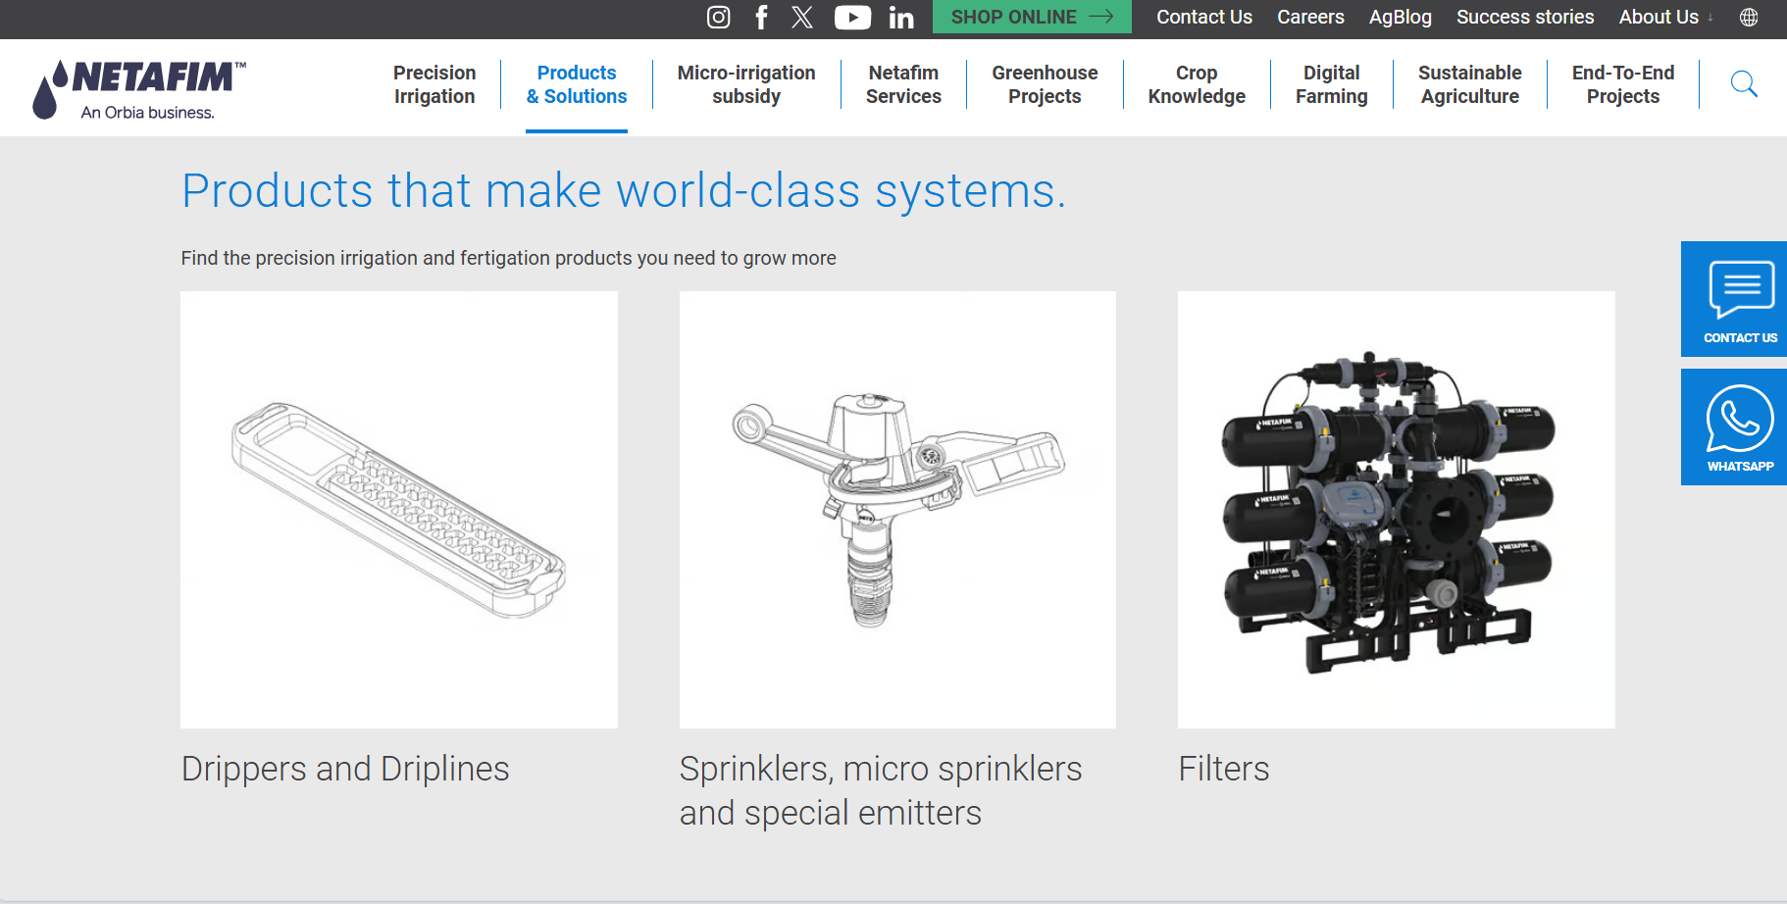This screenshot has height=904, width=1787.
Task: Open the Sustainable Agriculture menu
Action: pos(1469,84)
